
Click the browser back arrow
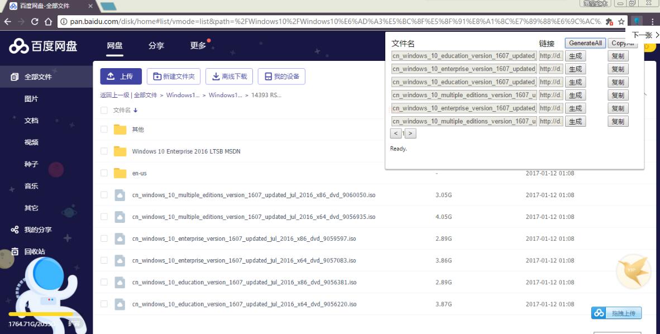coord(7,21)
